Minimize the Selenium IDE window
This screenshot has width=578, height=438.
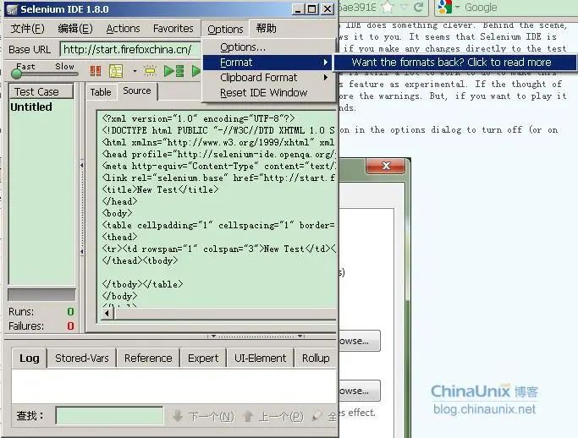tap(298, 8)
